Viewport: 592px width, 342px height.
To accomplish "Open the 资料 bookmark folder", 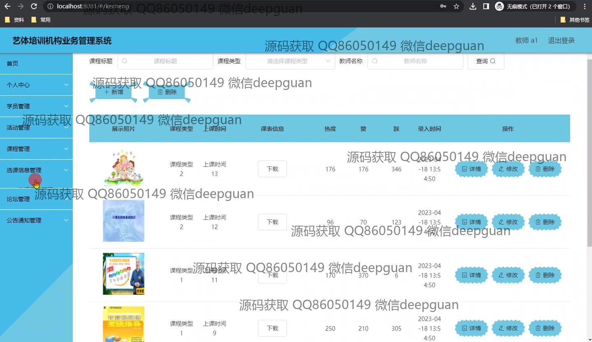I will pos(15,20).
